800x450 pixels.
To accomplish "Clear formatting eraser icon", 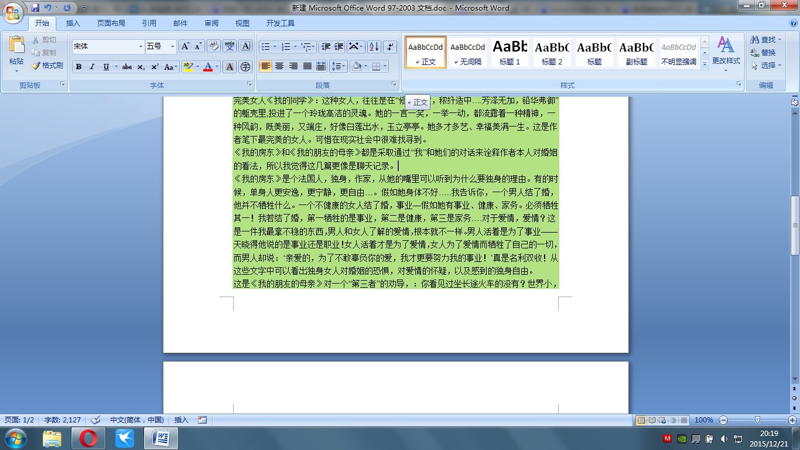I will click(x=214, y=46).
